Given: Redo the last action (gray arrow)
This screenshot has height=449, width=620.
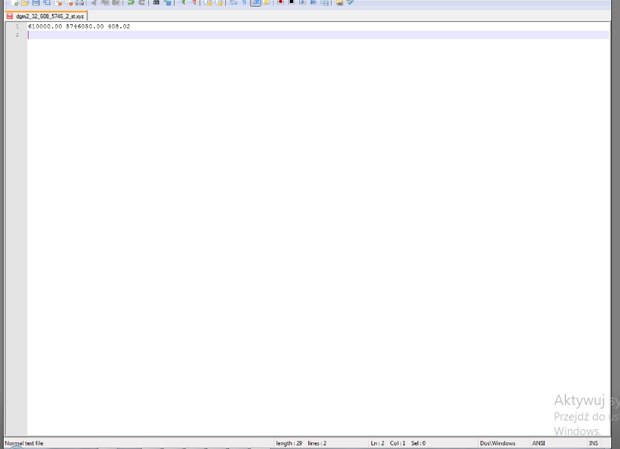Looking at the screenshot, I should [x=142, y=2].
